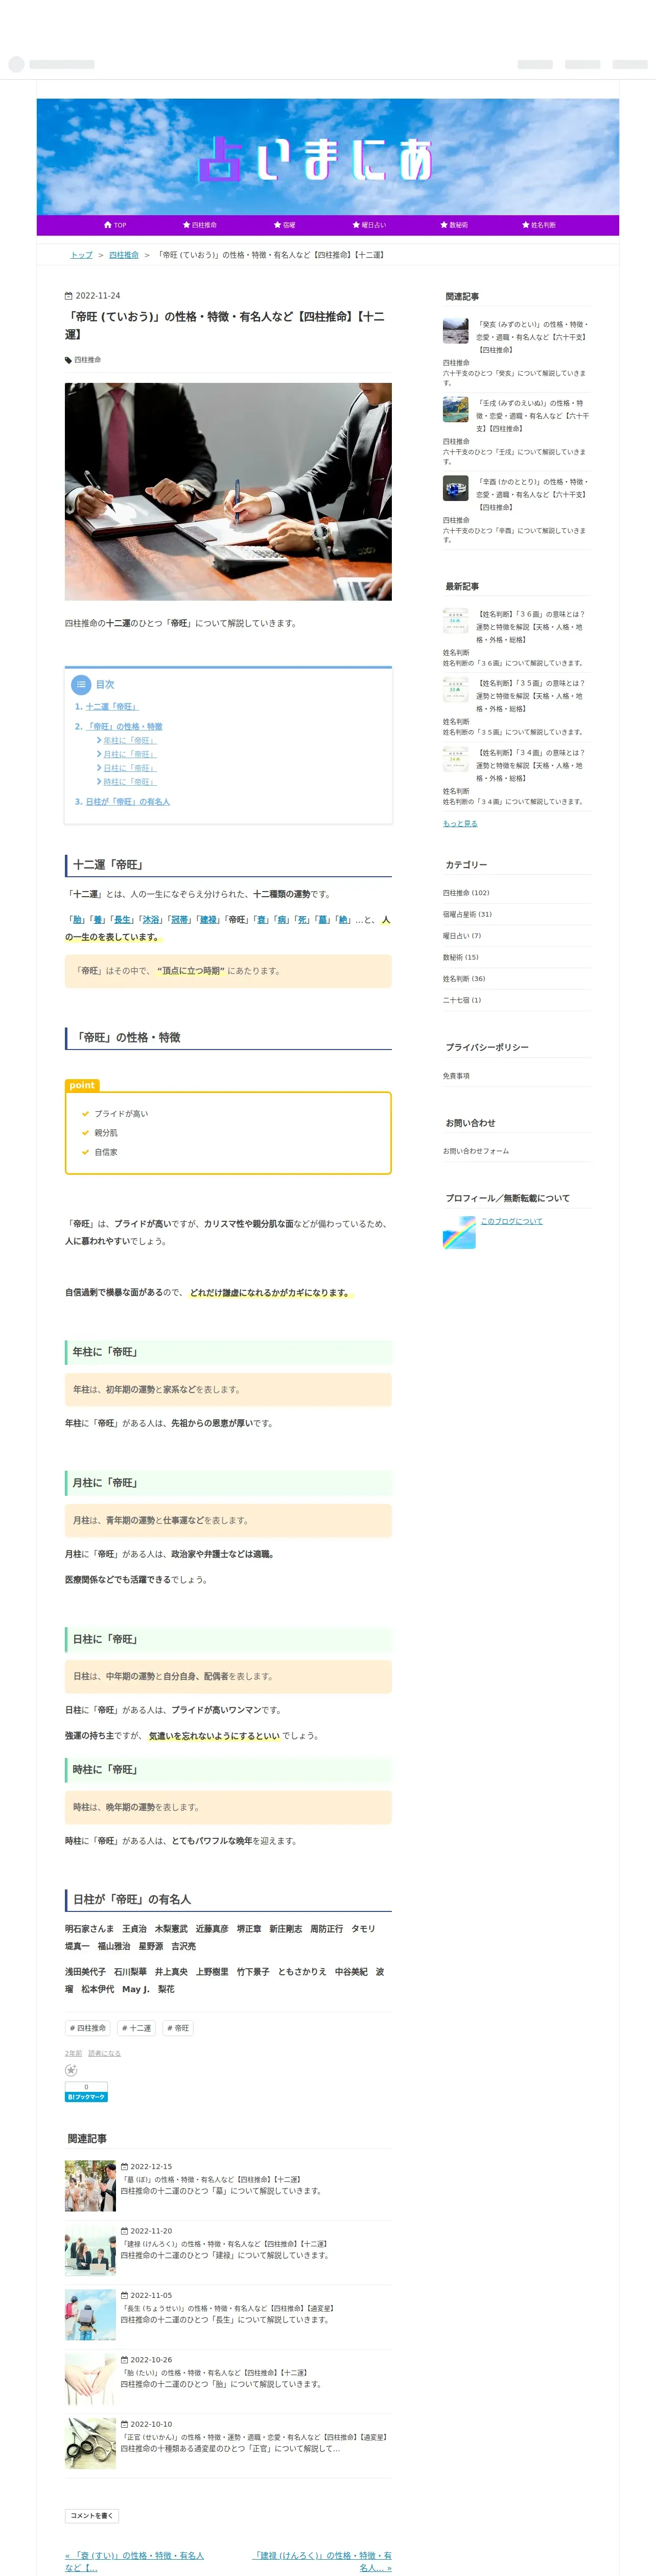Screen dimensions: 656x2576
Task: Open the 衰 link in the article
Action: [262, 920]
